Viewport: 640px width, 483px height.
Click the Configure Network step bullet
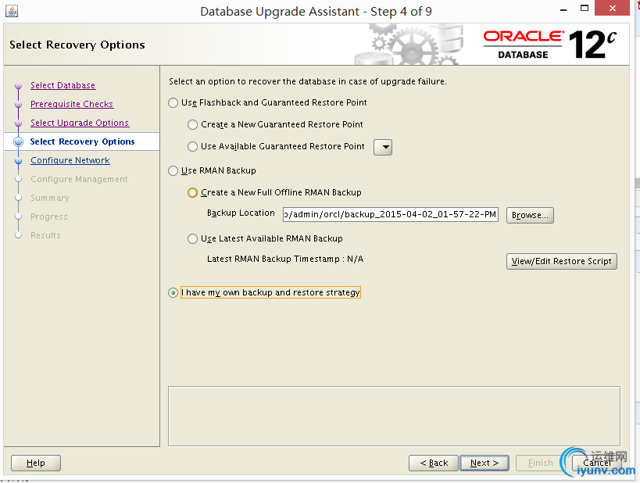(19, 161)
